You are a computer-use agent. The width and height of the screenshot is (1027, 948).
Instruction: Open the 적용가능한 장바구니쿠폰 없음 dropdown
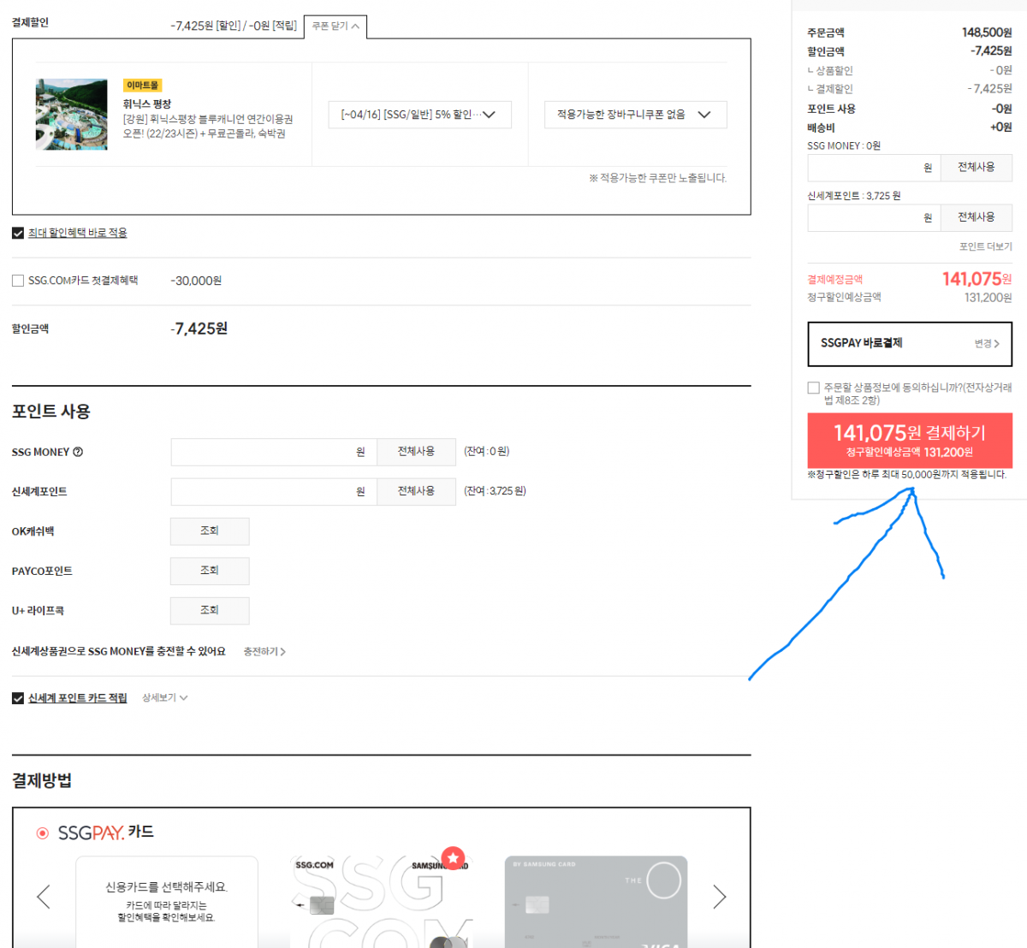point(635,115)
